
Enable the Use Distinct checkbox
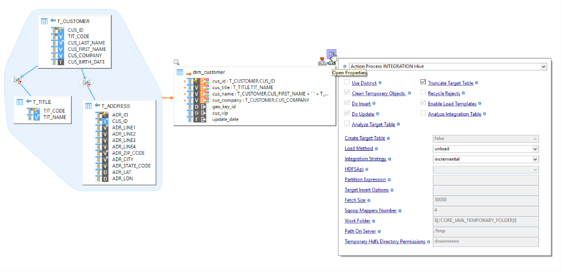(x=347, y=83)
